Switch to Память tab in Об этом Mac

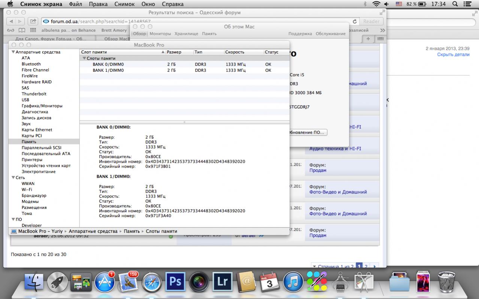coord(209,34)
